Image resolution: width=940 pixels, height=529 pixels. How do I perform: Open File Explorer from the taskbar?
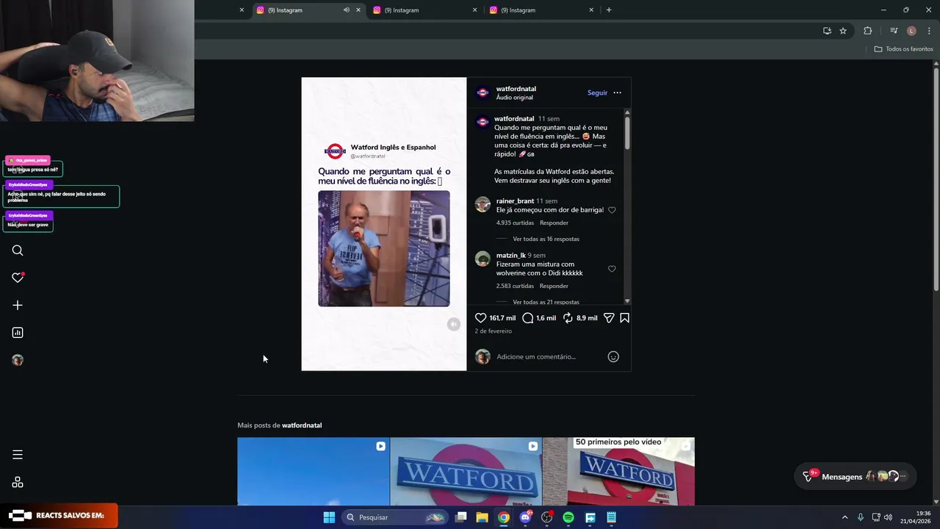[x=482, y=517]
